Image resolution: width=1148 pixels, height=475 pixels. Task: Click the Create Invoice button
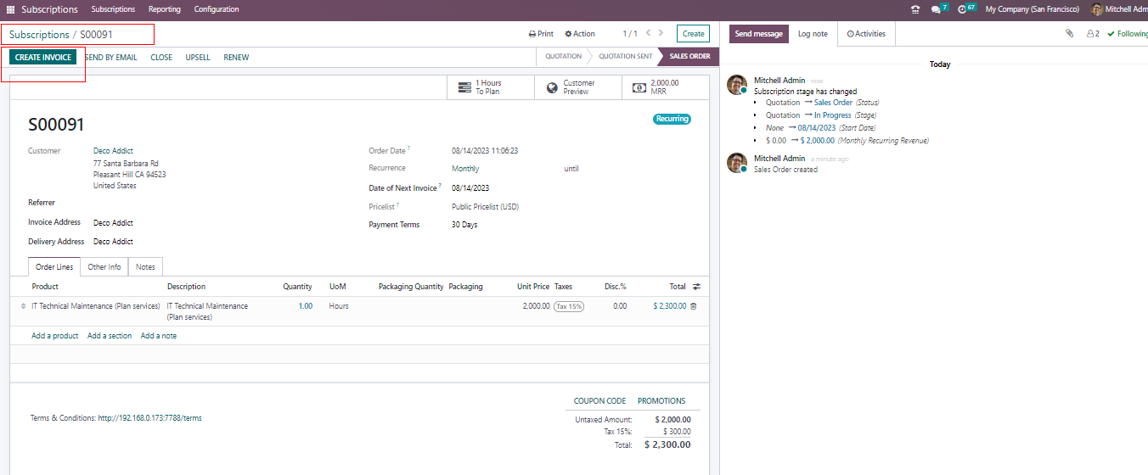43,57
